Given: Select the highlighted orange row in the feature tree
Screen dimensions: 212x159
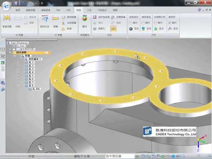Looking at the screenshot, I should point(31,53).
